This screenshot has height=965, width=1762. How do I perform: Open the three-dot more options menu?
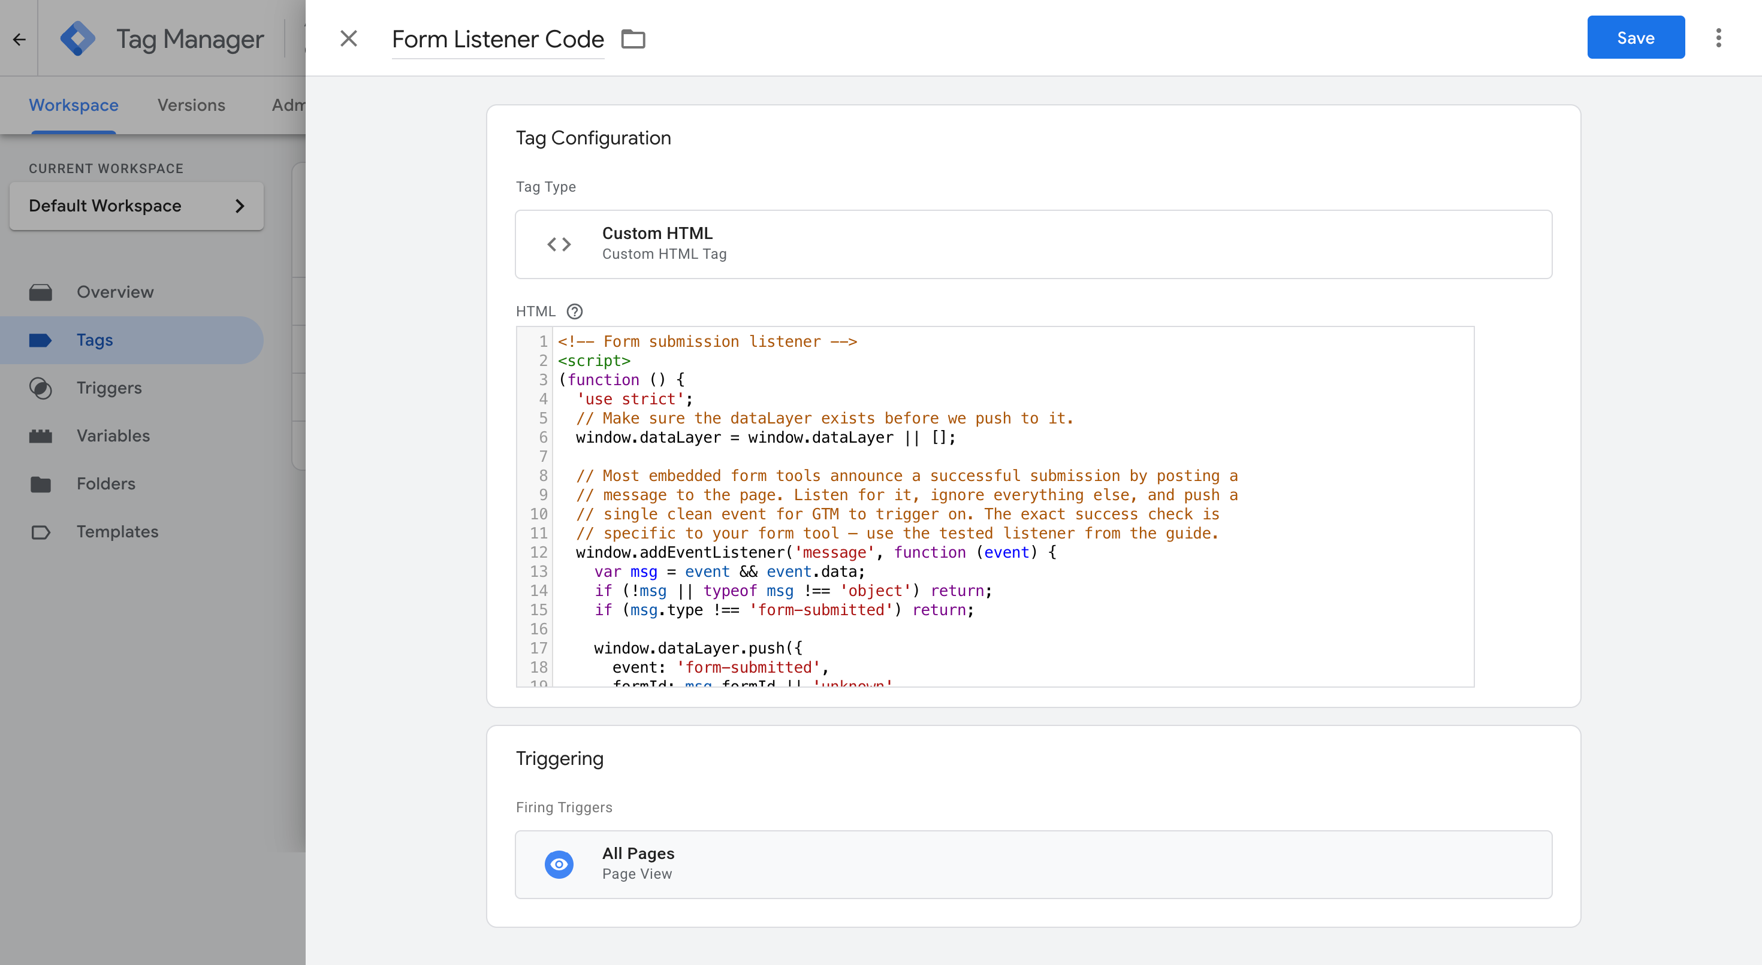1718,38
